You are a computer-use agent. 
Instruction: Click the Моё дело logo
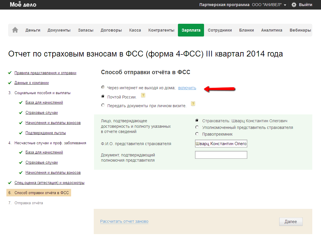tap(23, 5)
